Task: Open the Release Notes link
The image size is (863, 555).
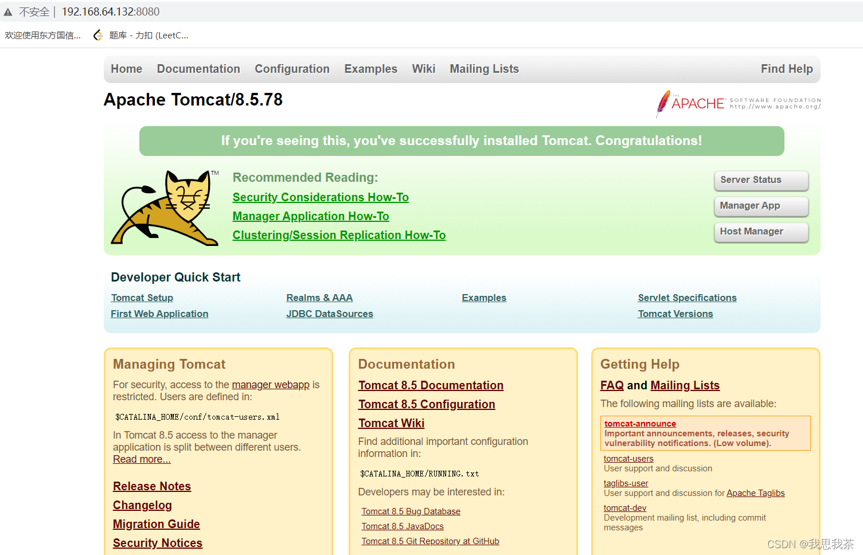Action: tap(152, 486)
